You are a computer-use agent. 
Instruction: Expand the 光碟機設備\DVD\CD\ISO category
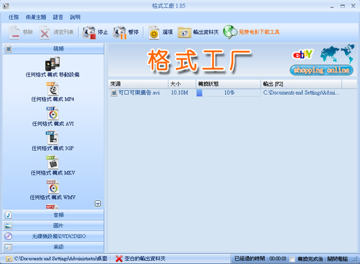53,236
